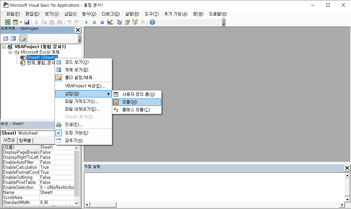The width and height of the screenshot is (351, 209).
Task: Click inside the 직접 실행 input area
Action: pyautogui.click(x=214, y=187)
